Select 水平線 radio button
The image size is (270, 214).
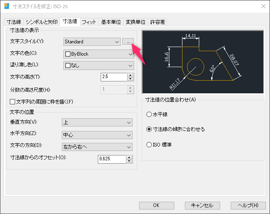pyautogui.click(x=149, y=114)
